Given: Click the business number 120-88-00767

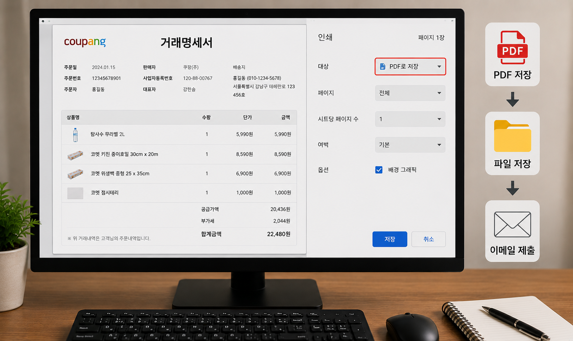Looking at the screenshot, I should coord(197,78).
